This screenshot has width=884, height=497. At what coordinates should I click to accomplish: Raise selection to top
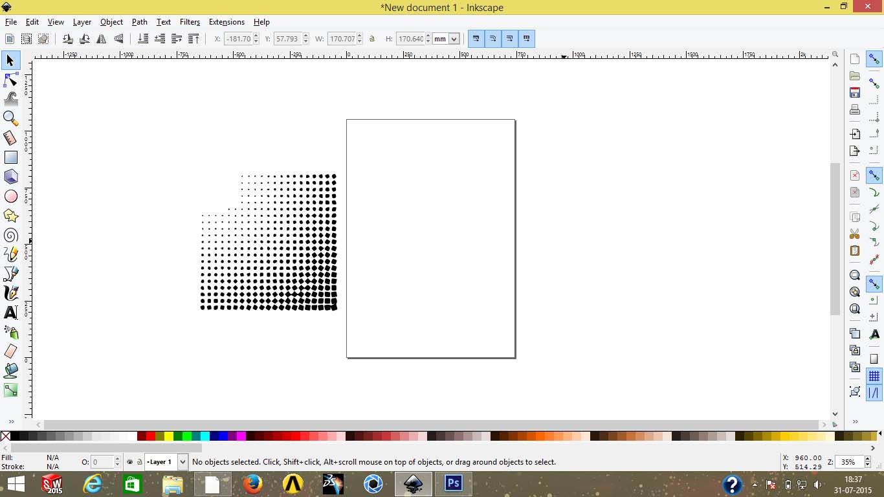click(x=193, y=39)
